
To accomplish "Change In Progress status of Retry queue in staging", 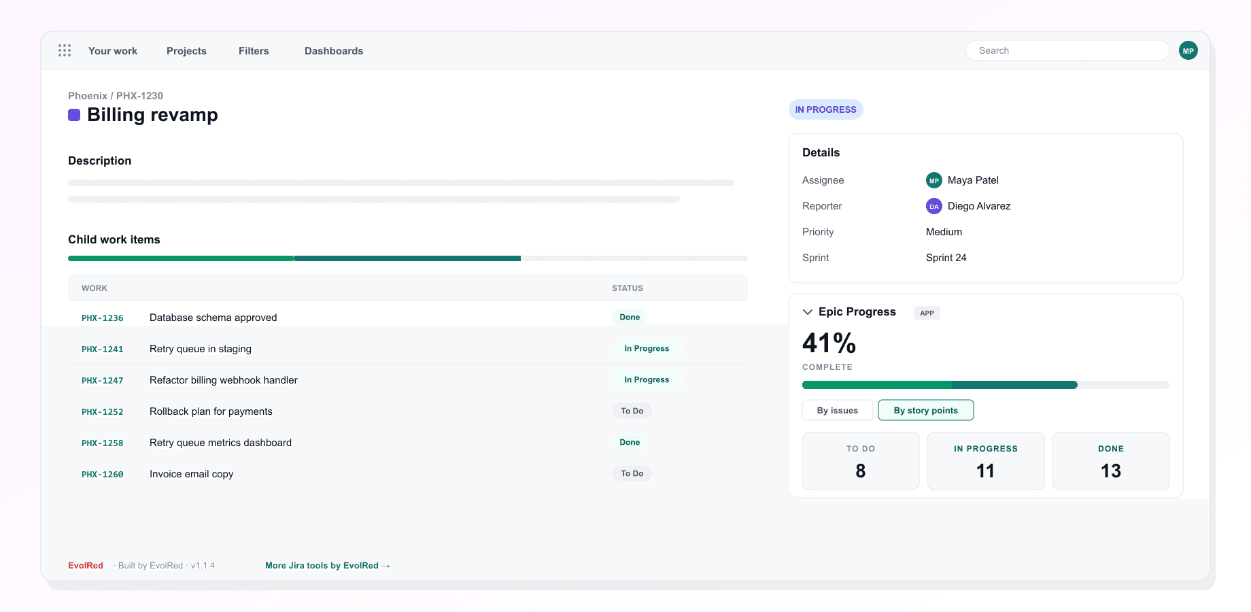I will [x=647, y=348].
